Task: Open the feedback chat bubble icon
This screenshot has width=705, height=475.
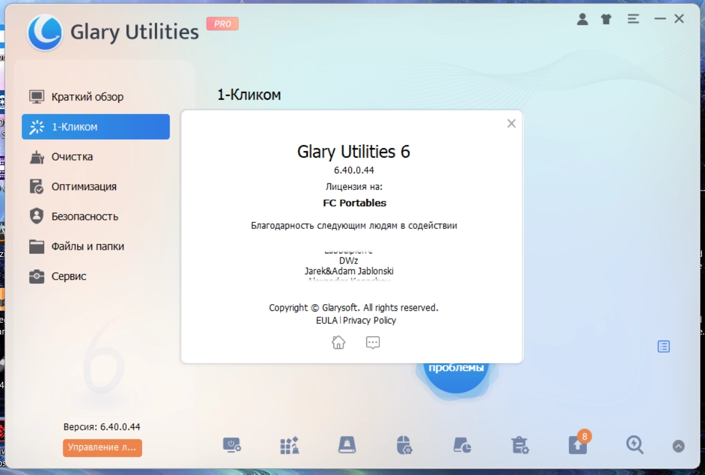Action: [373, 342]
